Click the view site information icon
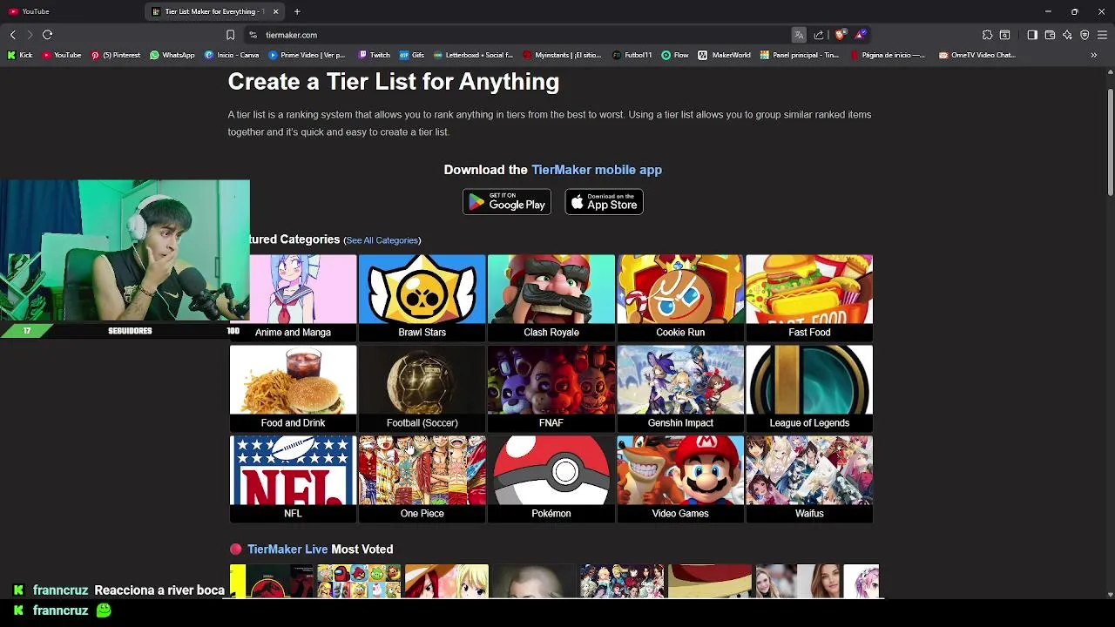Image resolution: width=1115 pixels, height=627 pixels. click(253, 35)
